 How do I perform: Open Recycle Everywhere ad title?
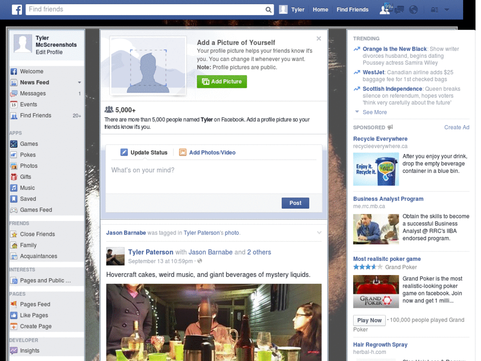click(380, 139)
